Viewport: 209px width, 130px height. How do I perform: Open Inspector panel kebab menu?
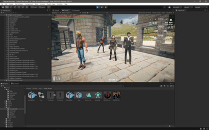pos(207,10)
